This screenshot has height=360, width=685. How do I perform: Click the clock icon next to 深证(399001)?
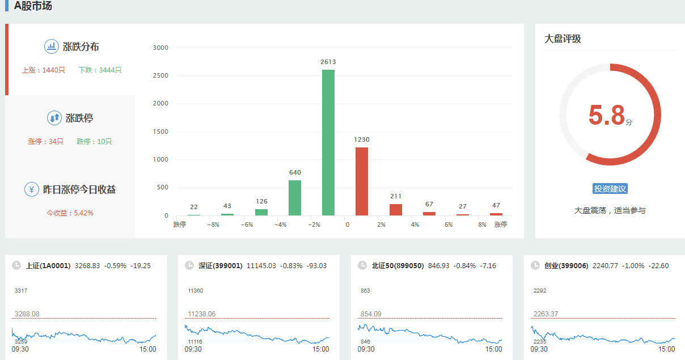click(x=189, y=265)
